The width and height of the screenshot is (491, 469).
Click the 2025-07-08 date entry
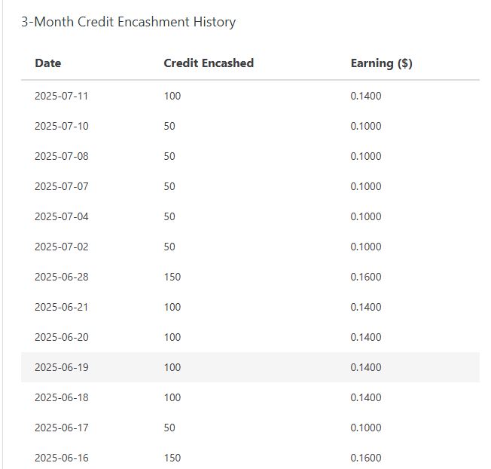[x=61, y=156]
